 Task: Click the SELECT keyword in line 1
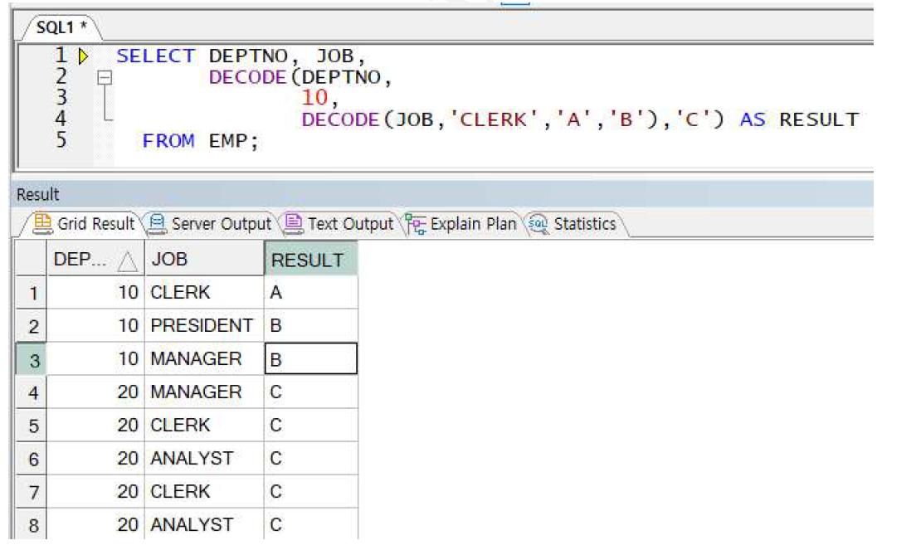pyautogui.click(x=155, y=56)
